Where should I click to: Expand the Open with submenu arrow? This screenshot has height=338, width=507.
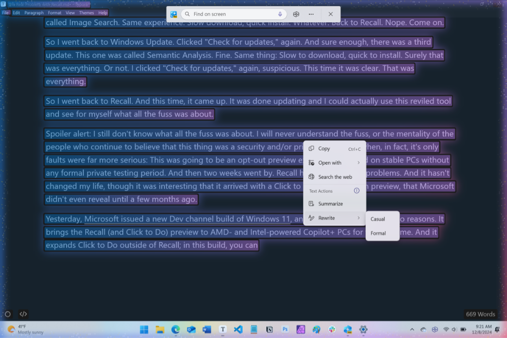tap(358, 163)
